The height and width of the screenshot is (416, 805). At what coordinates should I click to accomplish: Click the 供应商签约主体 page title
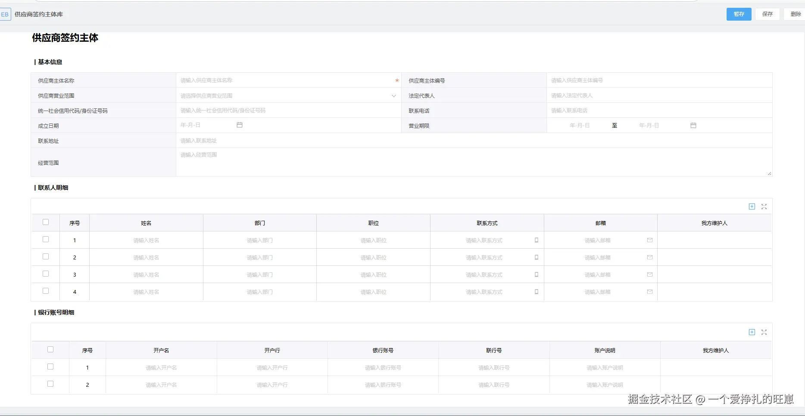tap(65, 38)
